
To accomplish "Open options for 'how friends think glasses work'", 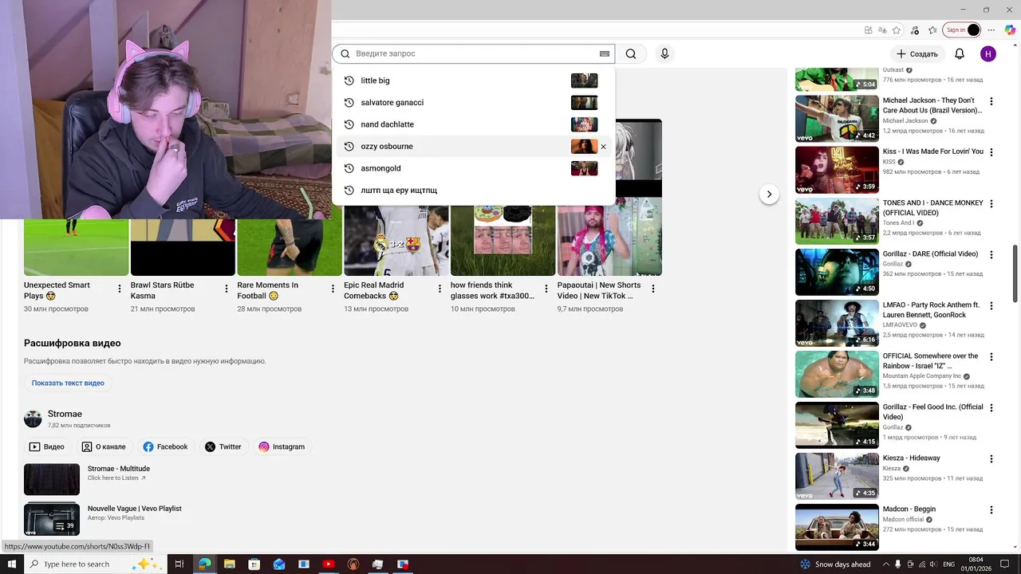I will point(546,289).
